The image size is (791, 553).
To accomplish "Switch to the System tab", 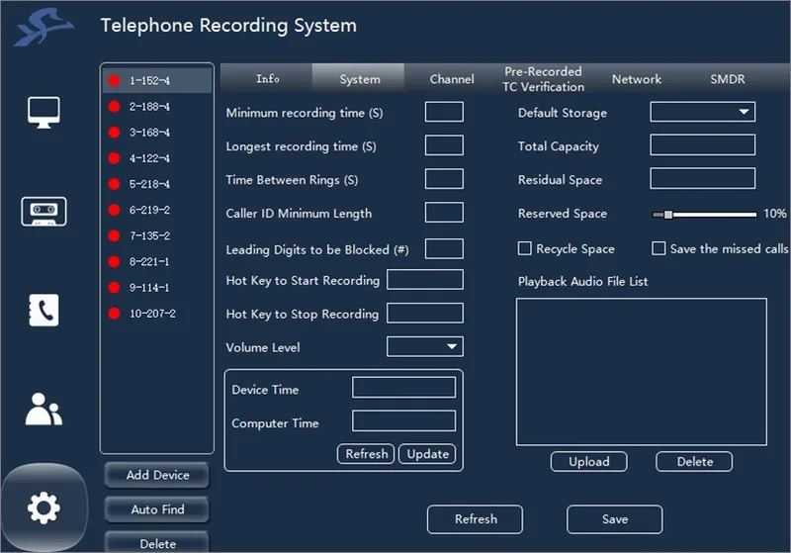I will pyautogui.click(x=359, y=79).
